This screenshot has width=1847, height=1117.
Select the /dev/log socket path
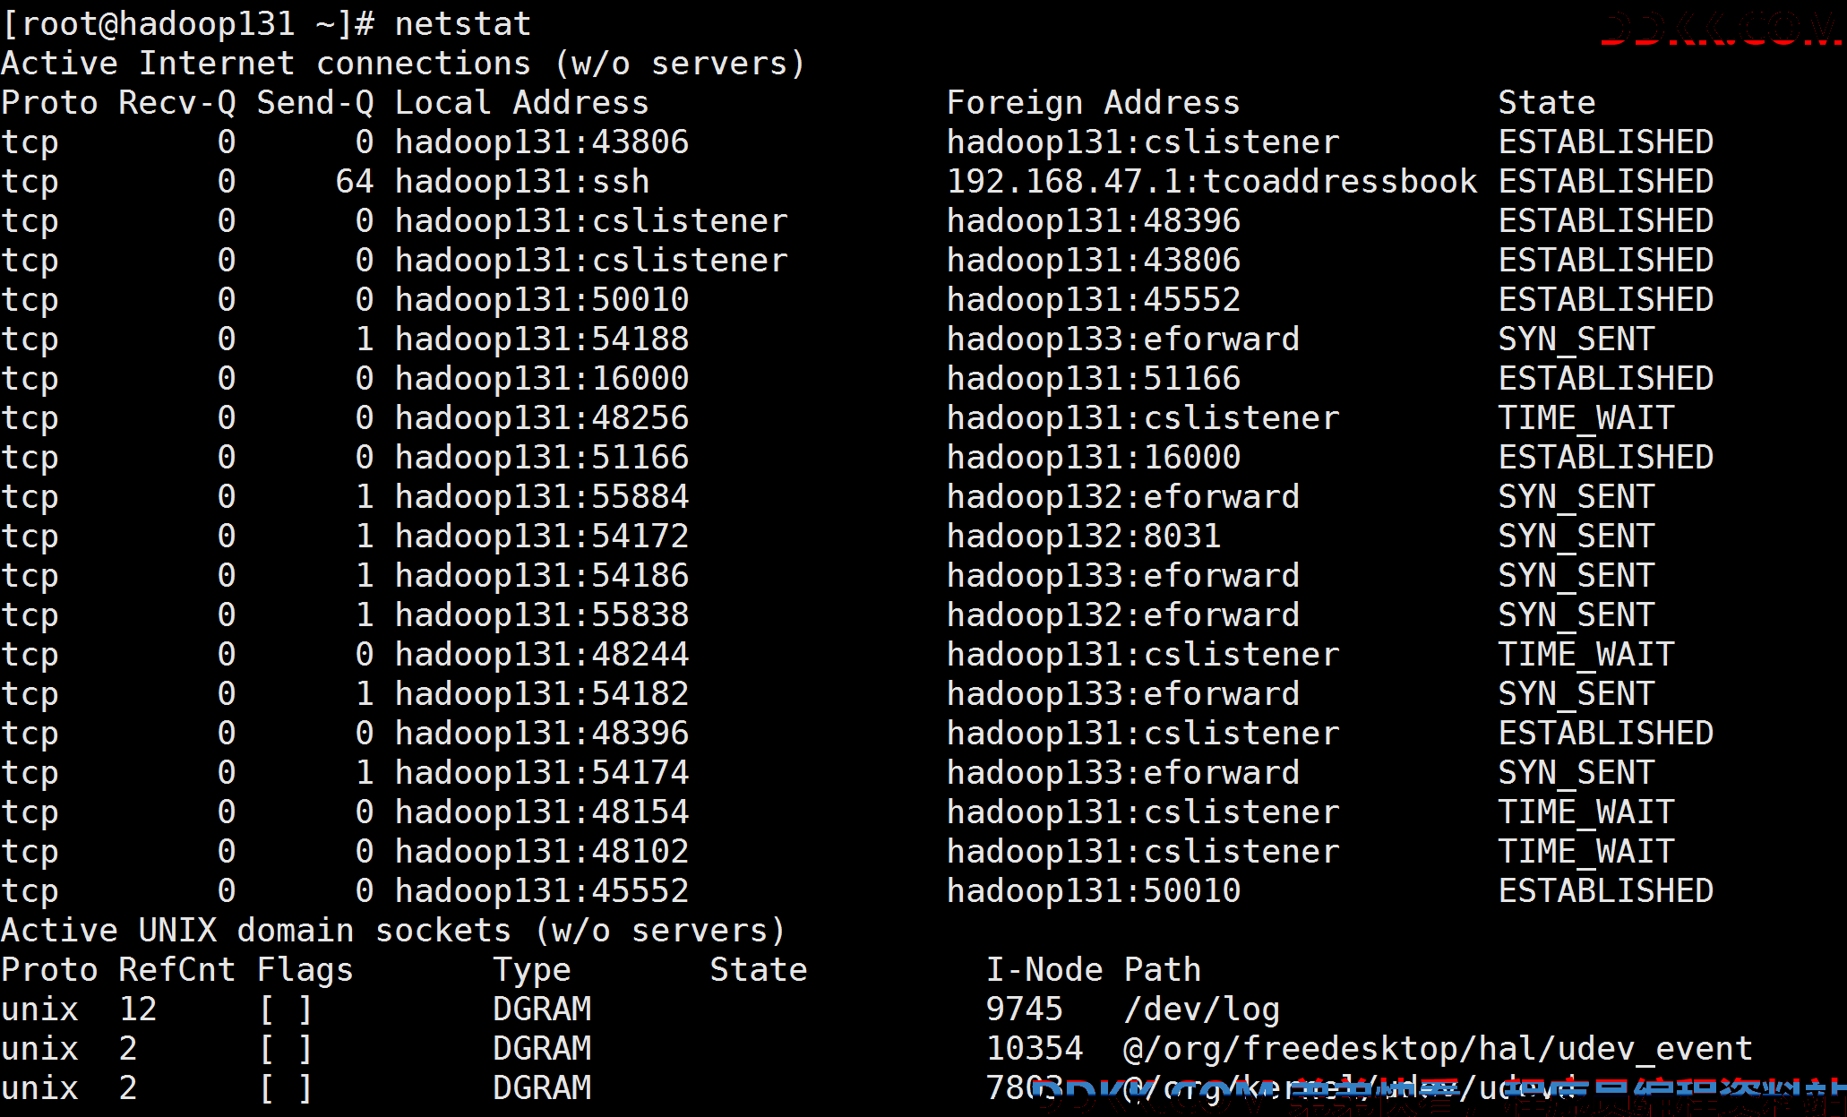click(1202, 1010)
